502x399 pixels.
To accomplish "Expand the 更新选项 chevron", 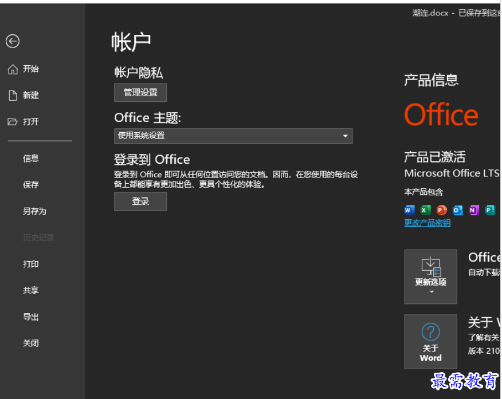I will coord(432,291).
